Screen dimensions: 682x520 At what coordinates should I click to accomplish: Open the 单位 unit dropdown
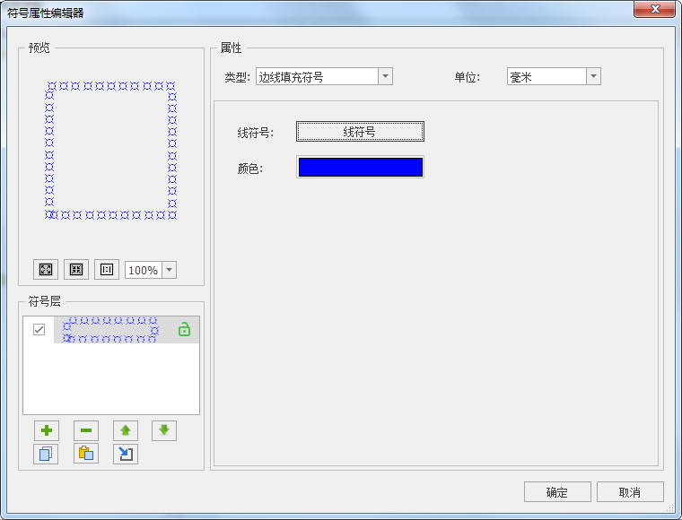click(593, 77)
